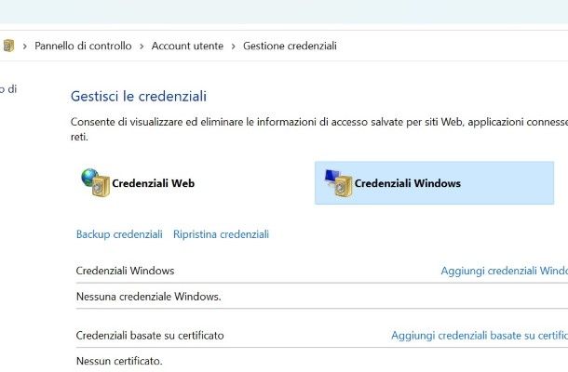Viewport: 568px width, 372px height.
Task: Expand chevron before Pannello di controllo
Action: [x=24, y=46]
